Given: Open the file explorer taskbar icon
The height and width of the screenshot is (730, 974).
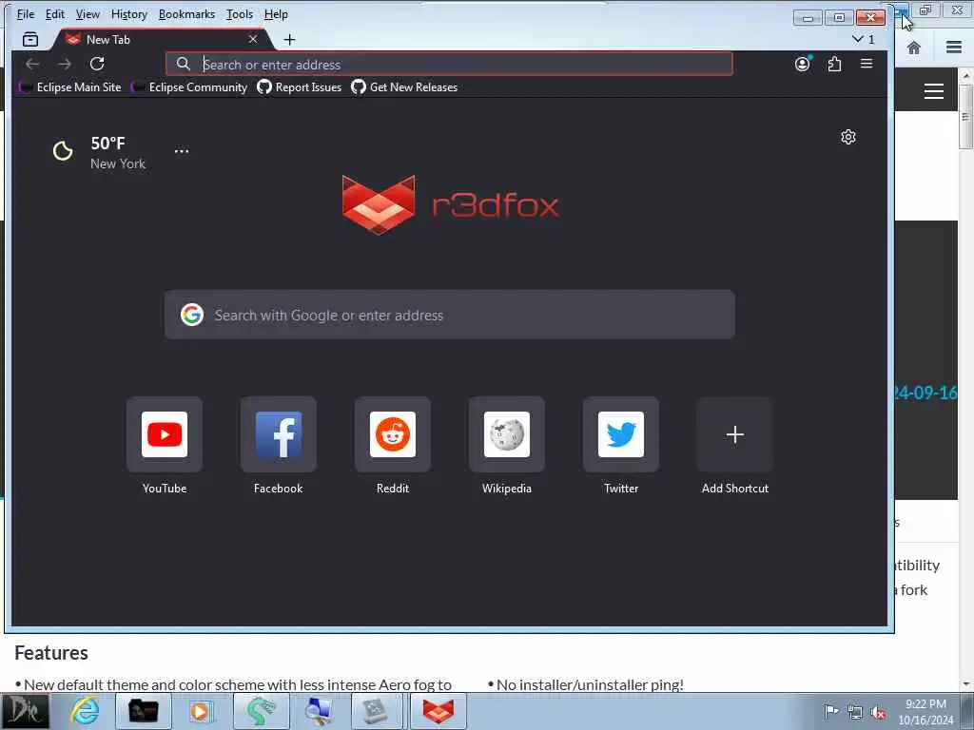Looking at the screenshot, I should tap(143, 711).
